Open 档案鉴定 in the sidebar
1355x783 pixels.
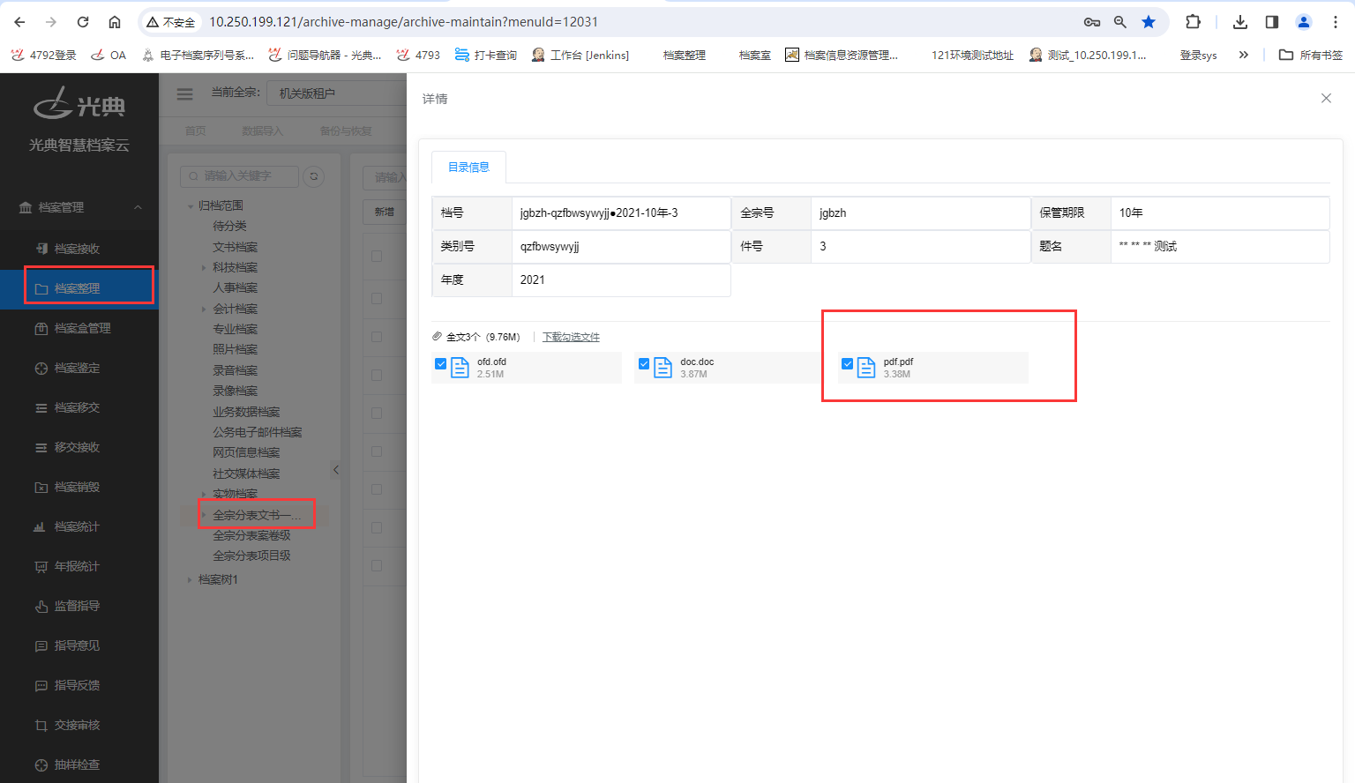click(x=79, y=368)
